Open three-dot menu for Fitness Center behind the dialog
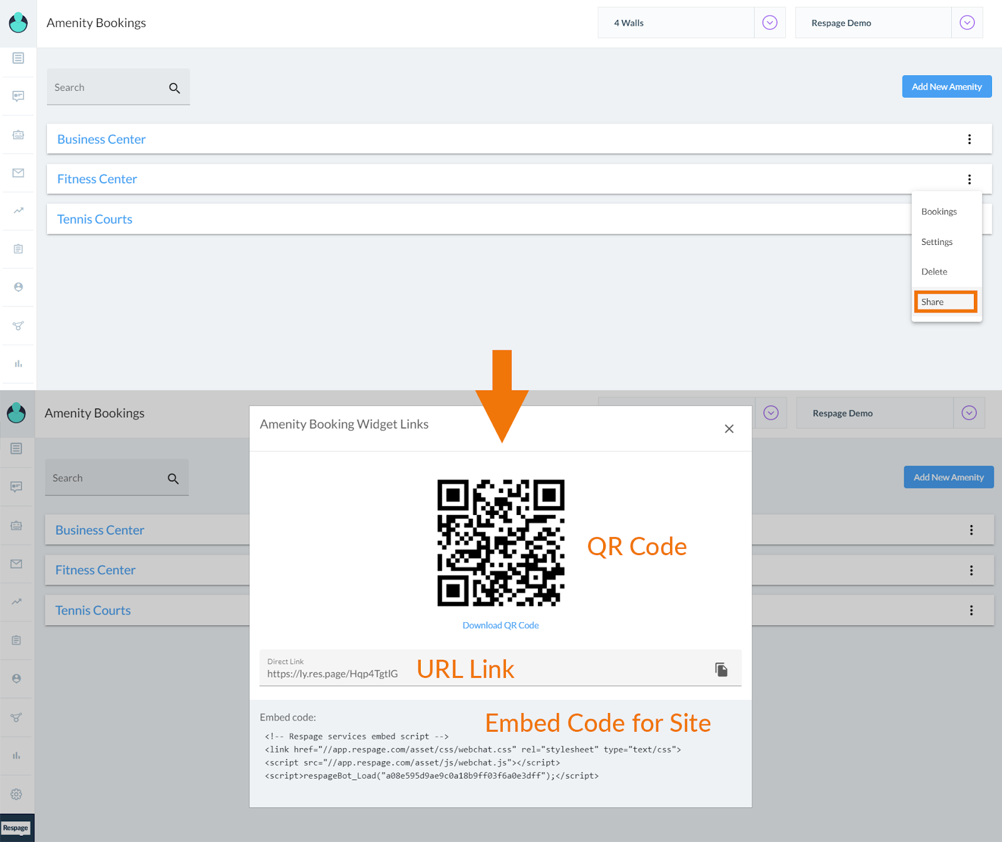 coord(971,570)
